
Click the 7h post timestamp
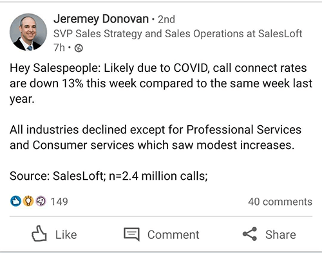pos(59,48)
